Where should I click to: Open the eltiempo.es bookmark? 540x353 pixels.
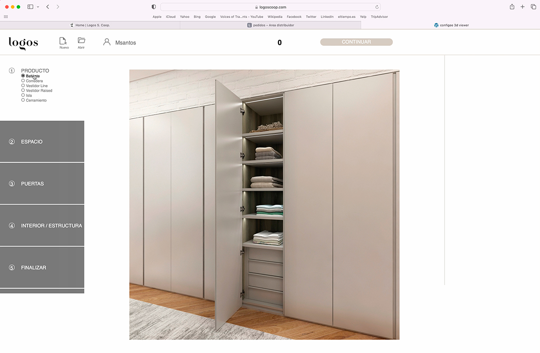(x=347, y=17)
